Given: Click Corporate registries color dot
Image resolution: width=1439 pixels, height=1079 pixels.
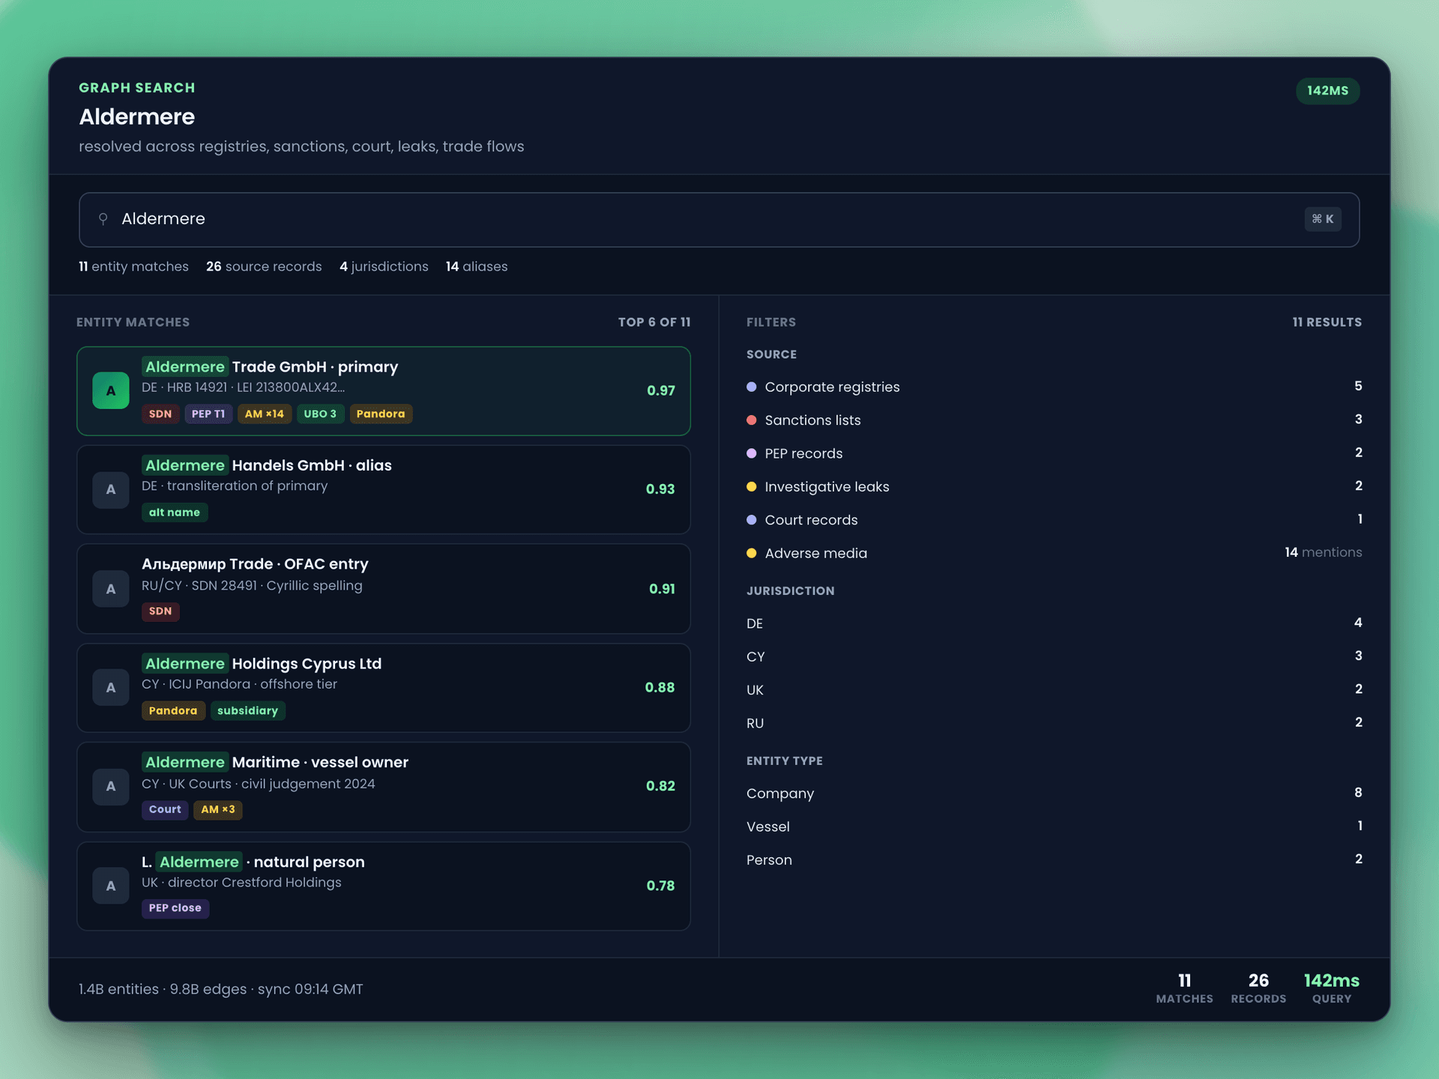Looking at the screenshot, I should (752, 387).
